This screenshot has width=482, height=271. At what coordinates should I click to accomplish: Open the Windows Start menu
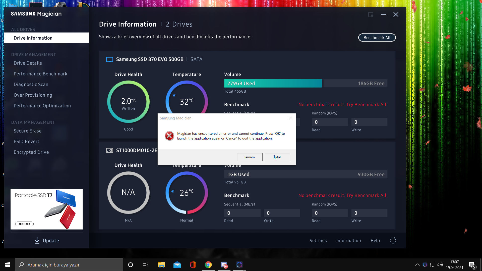point(8,265)
